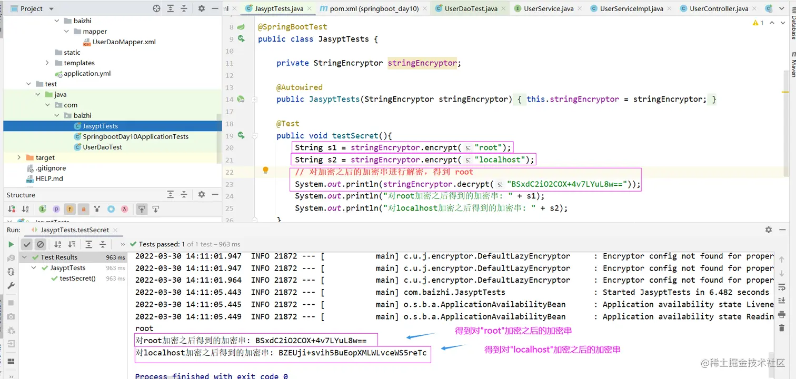
Task: Collapse the test folder
Action: tap(28, 84)
